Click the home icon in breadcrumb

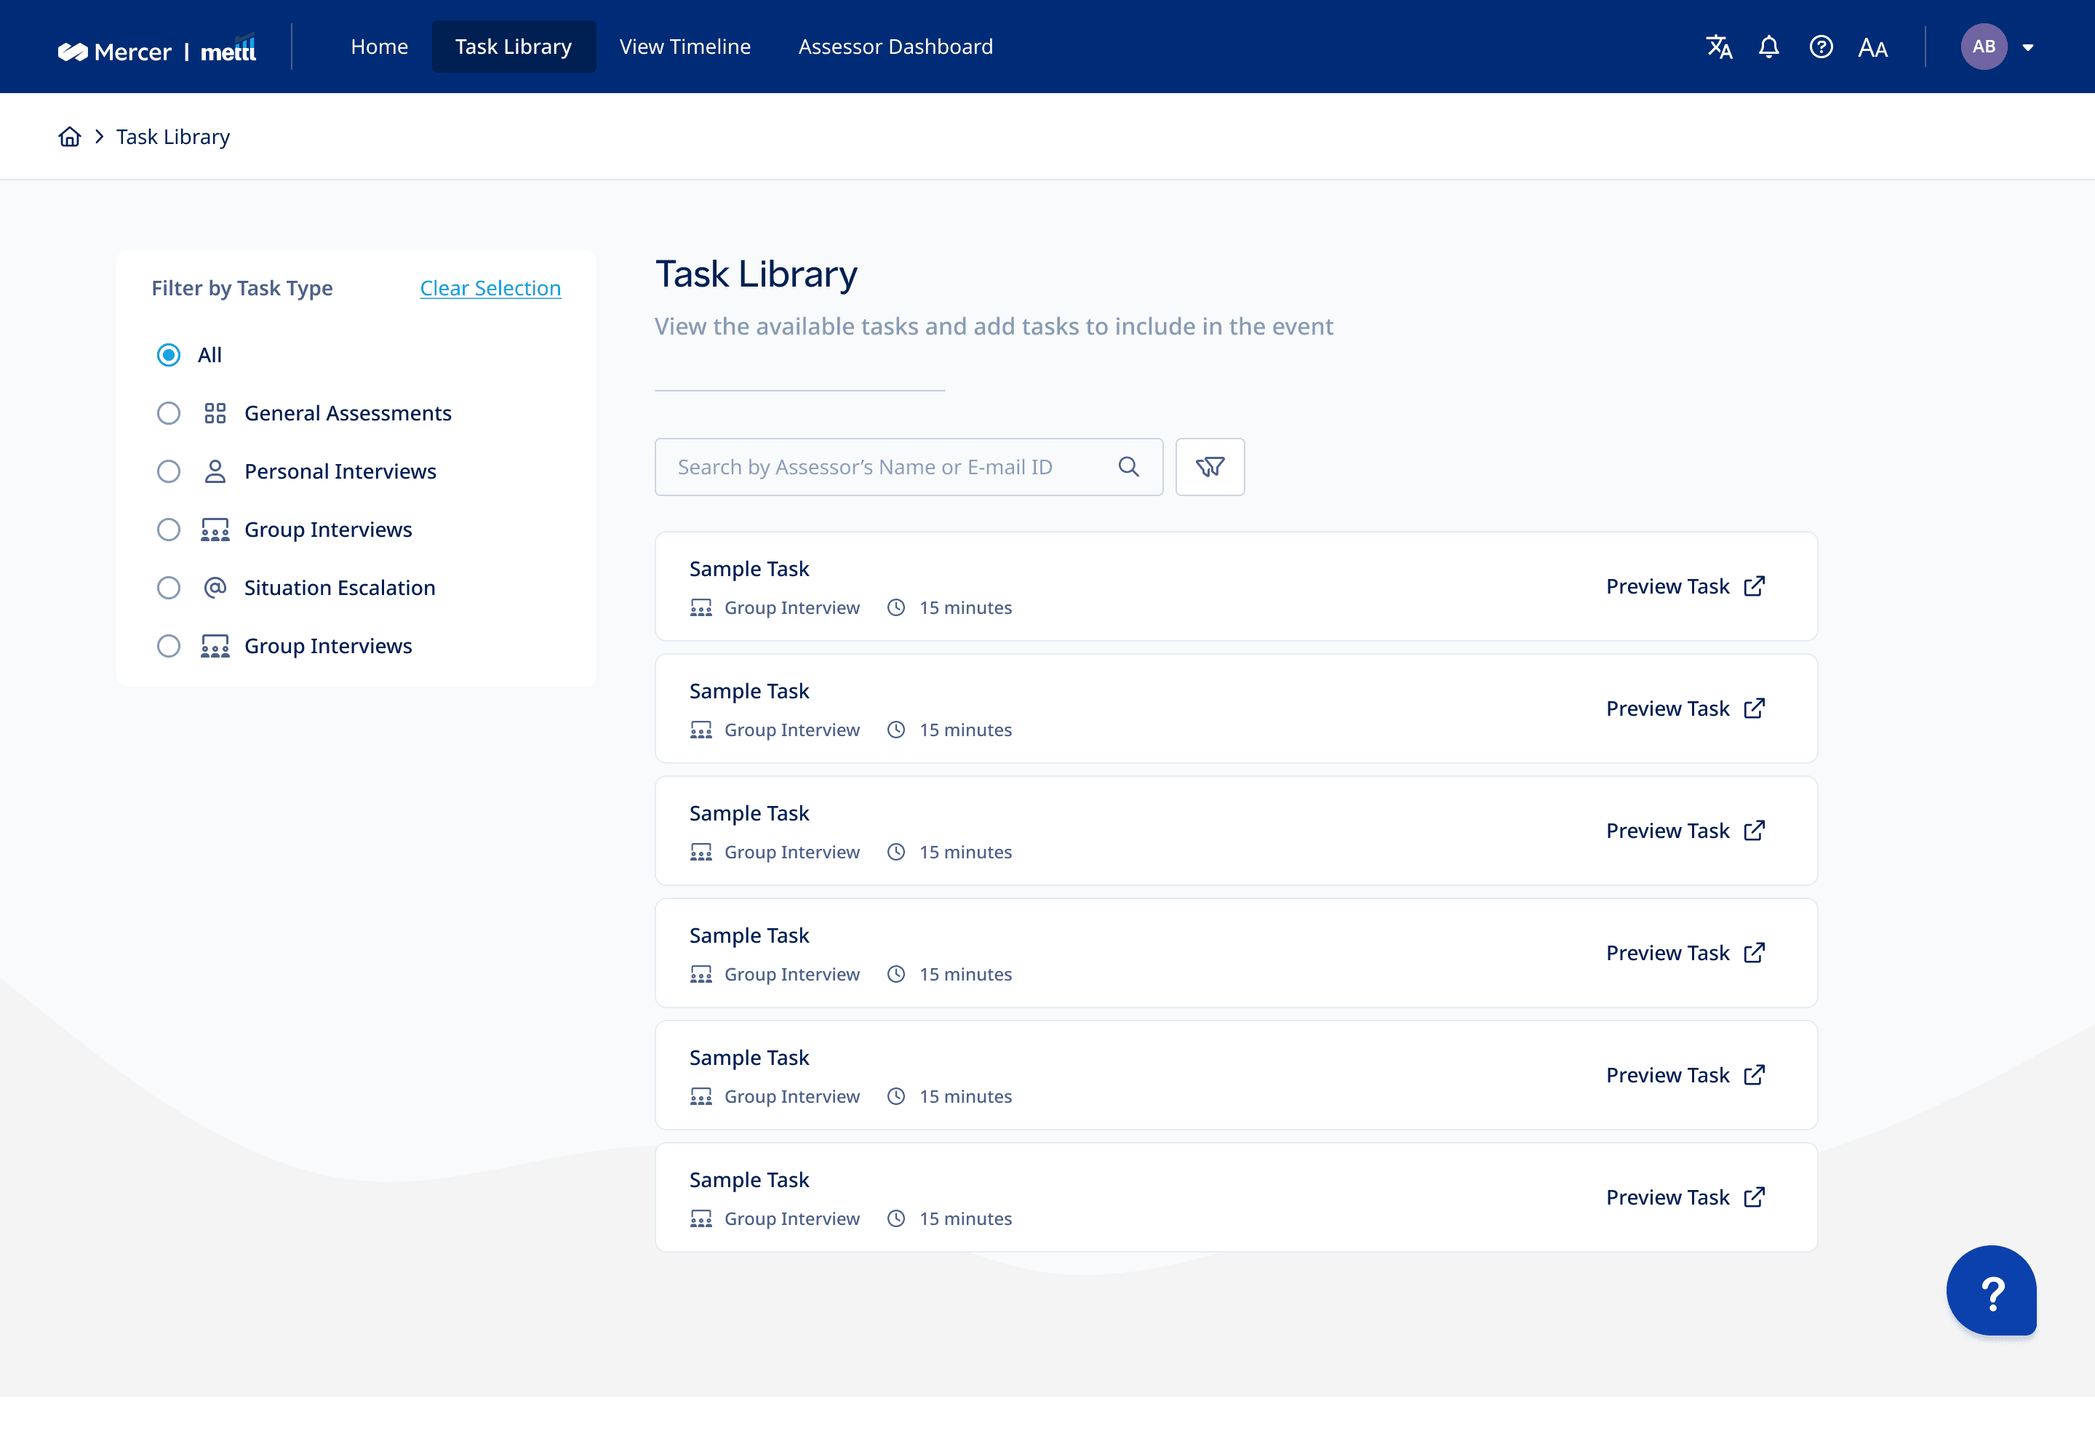click(x=69, y=137)
